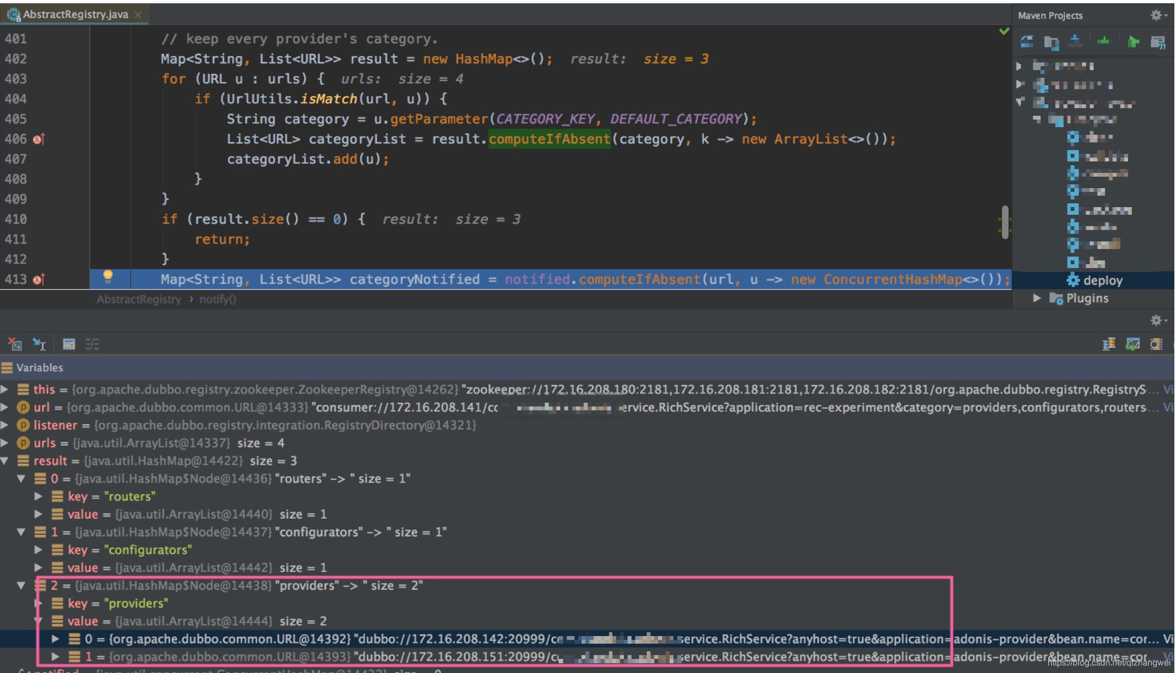The image size is (1176, 673).
Task: Collapse the "routers" entry node 0
Action: pos(21,479)
